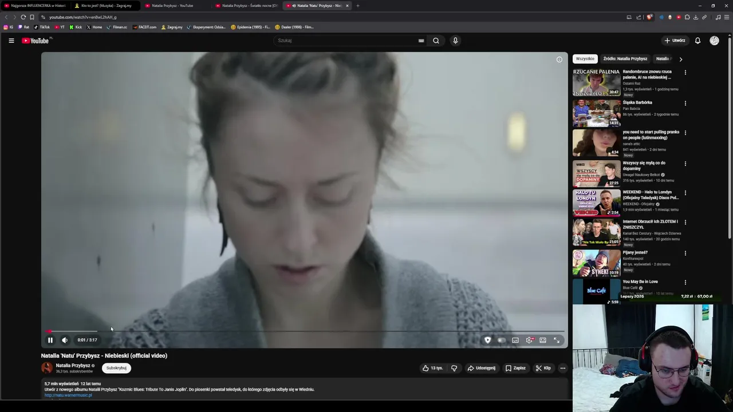Viewport: 733px width, 412px height.
Task: Open the YouTube hamburger guide menu
Action: click(x=11, y=41)
